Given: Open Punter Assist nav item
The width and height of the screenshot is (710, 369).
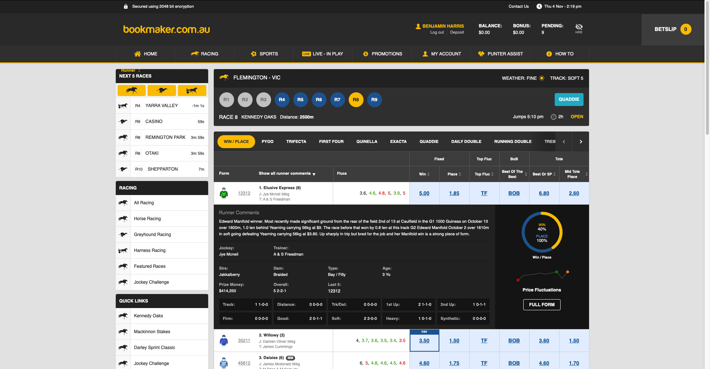Looking at the screenshot, I should tap(500, 54).
